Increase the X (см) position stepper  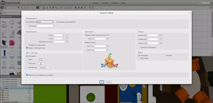[68, 35]
